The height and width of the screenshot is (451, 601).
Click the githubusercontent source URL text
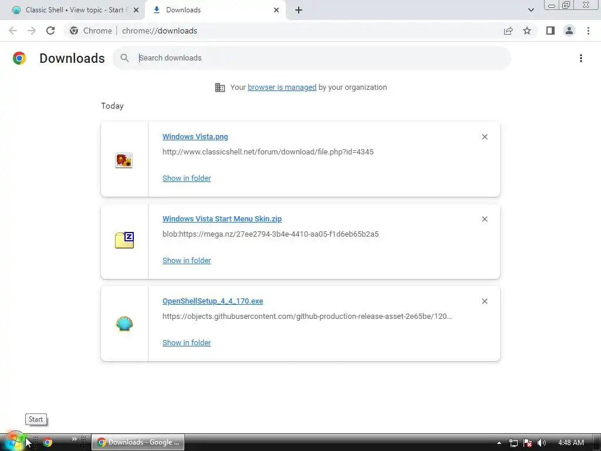point(307,317)
